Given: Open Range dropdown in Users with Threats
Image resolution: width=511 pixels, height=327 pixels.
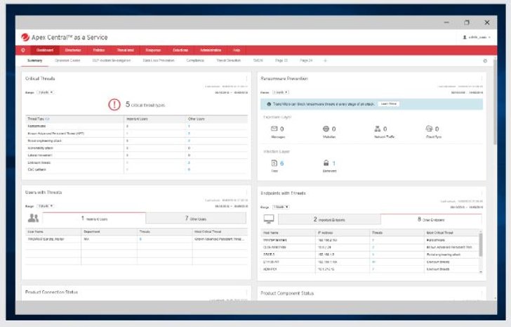Looking at the screenshot, I should (x=46, y=206).
